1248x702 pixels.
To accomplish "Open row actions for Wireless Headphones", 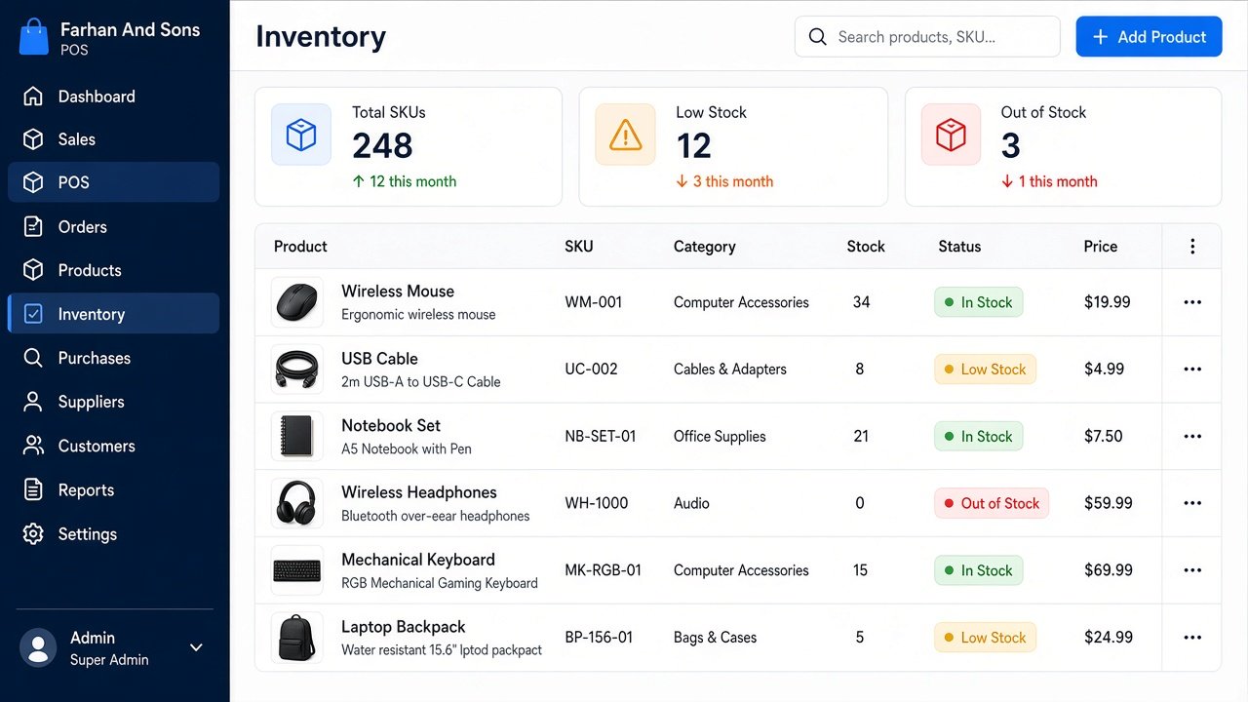I will click(1192, 503).
